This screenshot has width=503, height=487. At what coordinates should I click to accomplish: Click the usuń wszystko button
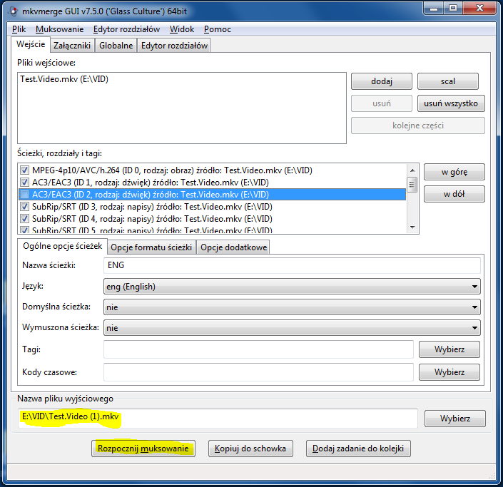tap(451, 103)
